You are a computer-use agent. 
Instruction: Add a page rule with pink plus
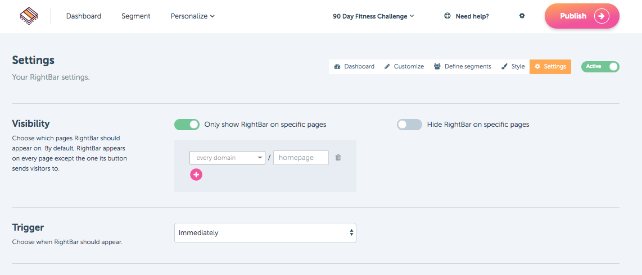pos(196,175)
